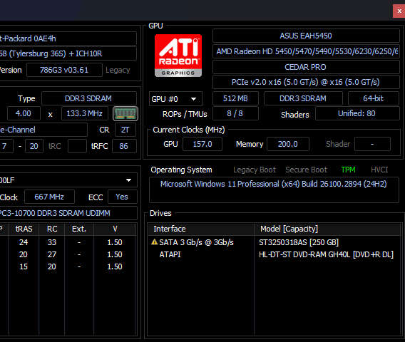Click the module Clock 667 MHz field
The image size is (405, 342).
click(x=49, y=197)
